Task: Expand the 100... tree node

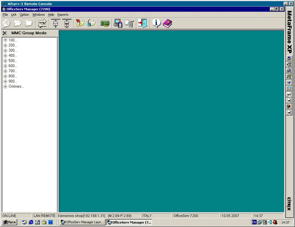Action: click(5, 40)
